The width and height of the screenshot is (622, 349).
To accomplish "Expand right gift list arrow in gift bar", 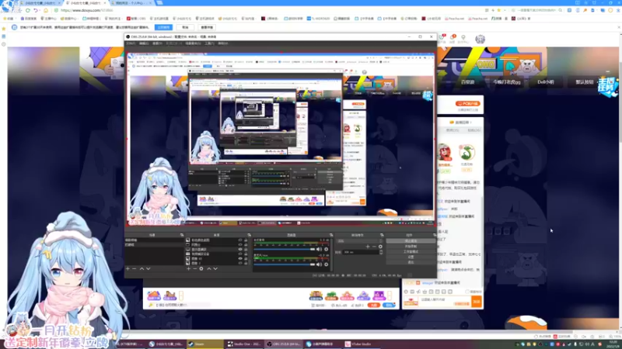I will click(390, 295).
